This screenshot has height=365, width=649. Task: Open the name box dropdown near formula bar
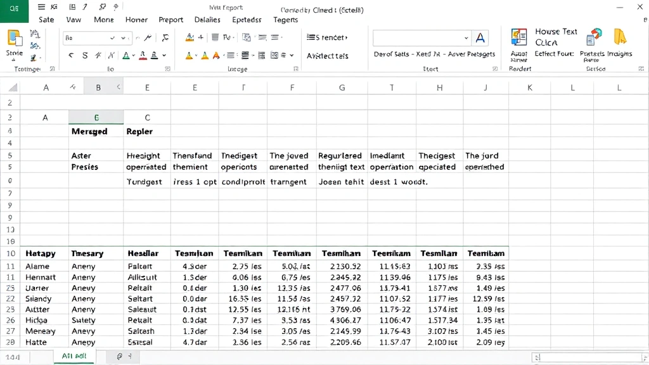point(466,38)
